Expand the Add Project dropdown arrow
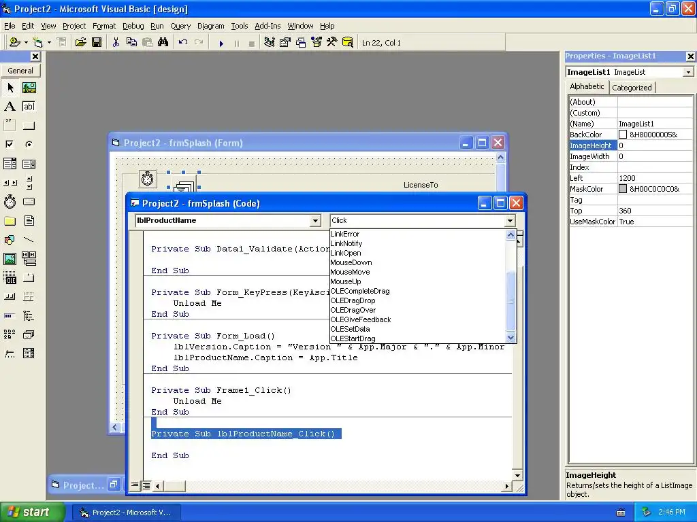Screen dimensions: 697x522 click(26, 43)
